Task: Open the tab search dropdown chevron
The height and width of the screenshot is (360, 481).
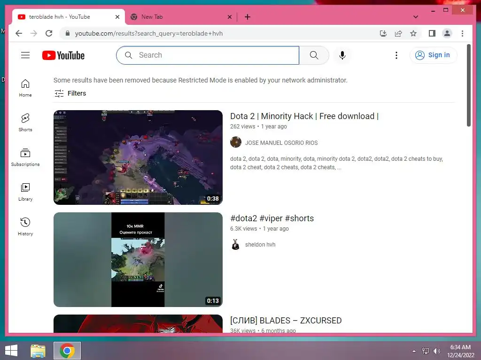Action: (x=416, y=17)
